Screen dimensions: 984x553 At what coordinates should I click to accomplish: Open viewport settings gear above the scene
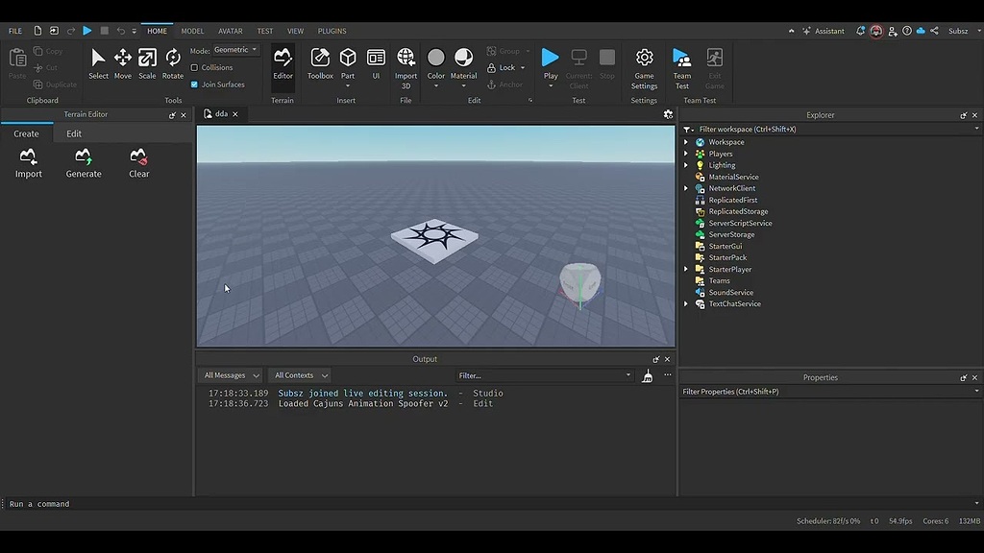click(668, 114)
